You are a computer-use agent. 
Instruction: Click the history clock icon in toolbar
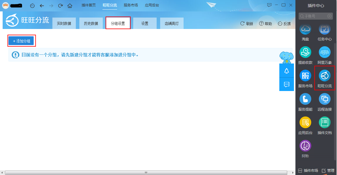32,6
